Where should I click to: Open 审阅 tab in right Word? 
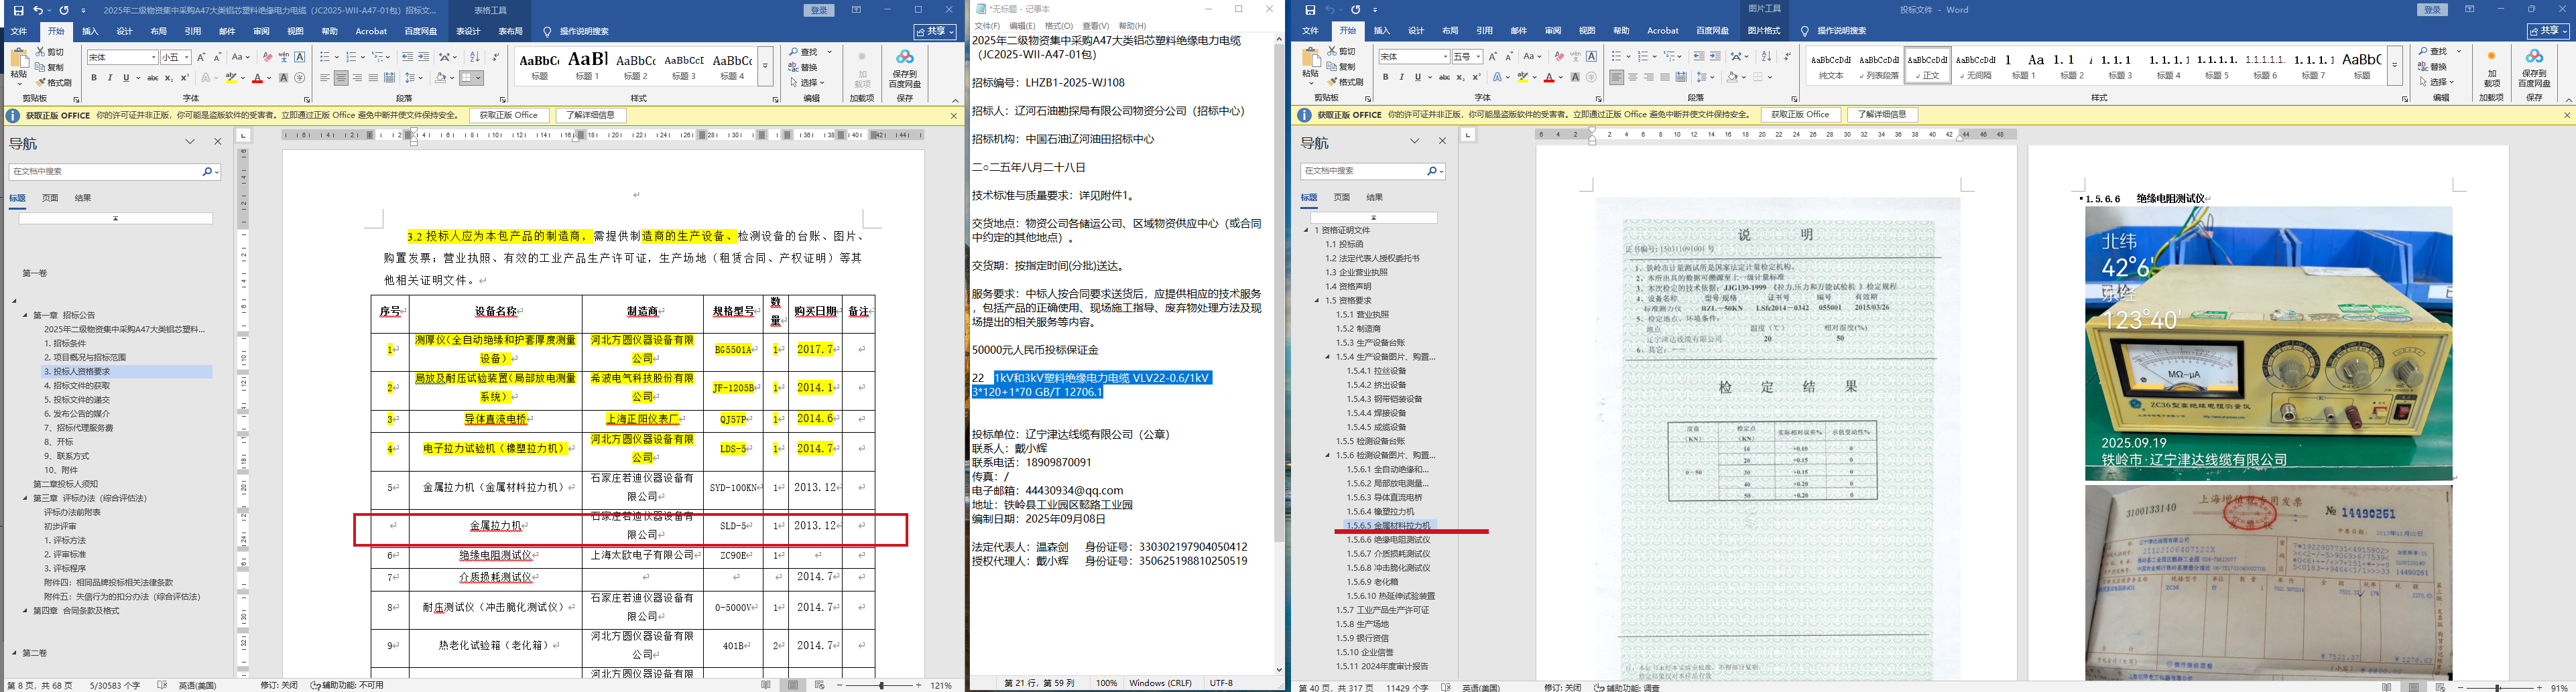click(1553, 31)
